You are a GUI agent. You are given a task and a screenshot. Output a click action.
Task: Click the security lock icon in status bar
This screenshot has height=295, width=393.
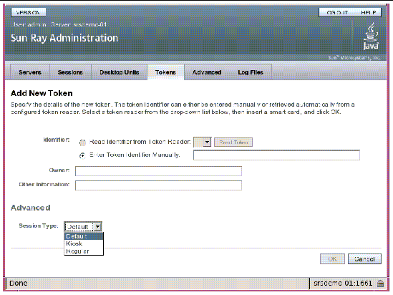tap(380, 284)
